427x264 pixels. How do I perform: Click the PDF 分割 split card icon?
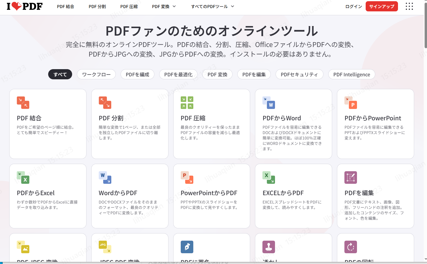[105, 103]
